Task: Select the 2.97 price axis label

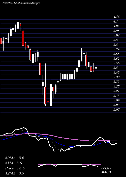Action: pos(116,109)
